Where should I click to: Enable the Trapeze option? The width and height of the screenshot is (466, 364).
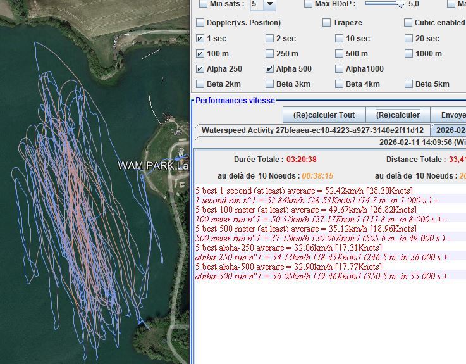(327, 23)
